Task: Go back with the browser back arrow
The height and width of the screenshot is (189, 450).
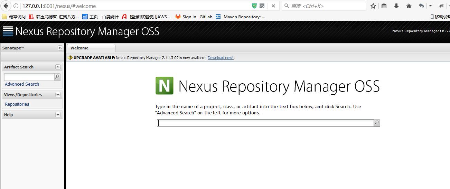Action: click(6, 6)
